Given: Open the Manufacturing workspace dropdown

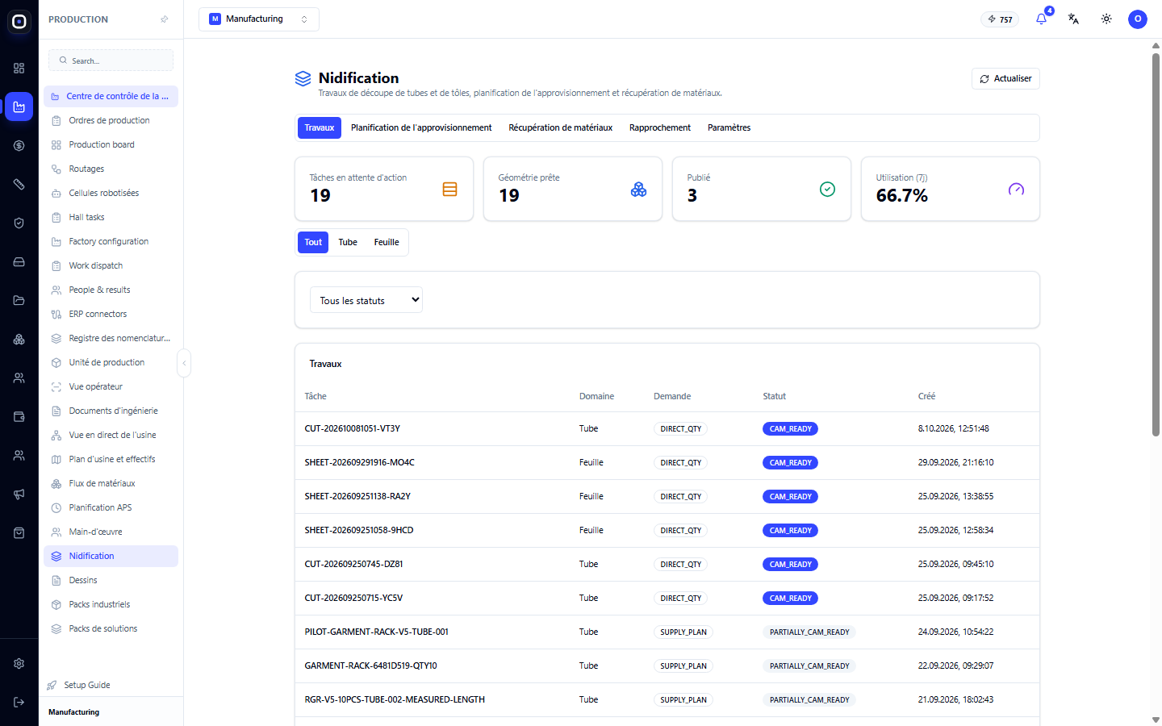Looking at the screenshot, I should click(x=259, y=19).
